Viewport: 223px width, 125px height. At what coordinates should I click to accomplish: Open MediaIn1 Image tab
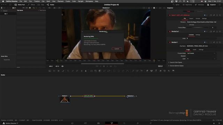click(x=188, y=50)
